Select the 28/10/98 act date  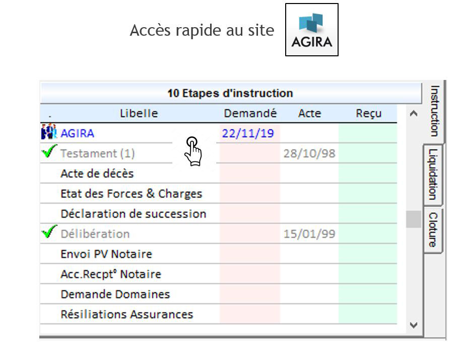(309, 153)
